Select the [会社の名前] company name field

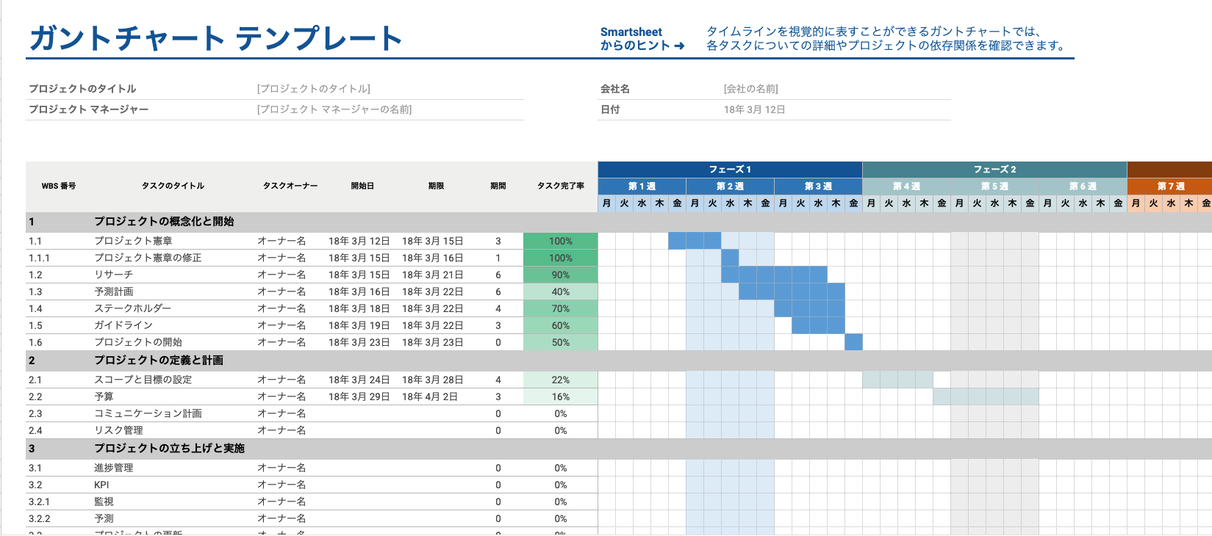click(750, 89)
